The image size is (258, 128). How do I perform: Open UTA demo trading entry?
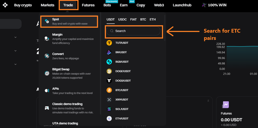[x=65, y=123]
